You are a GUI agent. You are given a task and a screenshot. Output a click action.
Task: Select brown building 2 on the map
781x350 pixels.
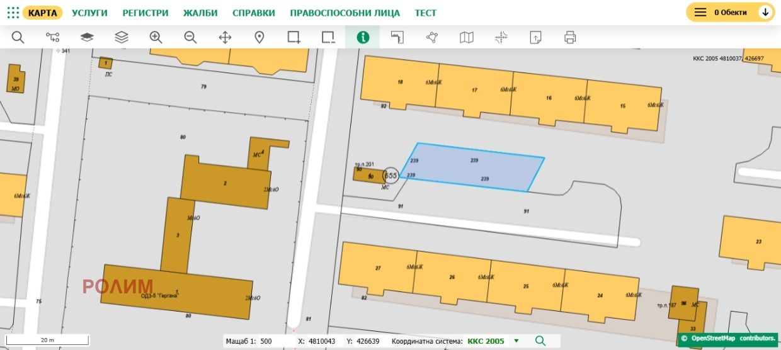tap(225, 183)
